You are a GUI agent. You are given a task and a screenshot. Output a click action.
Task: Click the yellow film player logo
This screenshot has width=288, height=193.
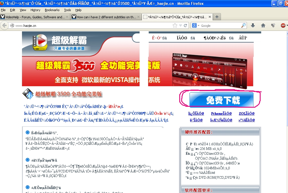pyautogui.click(x=40, y=42)
